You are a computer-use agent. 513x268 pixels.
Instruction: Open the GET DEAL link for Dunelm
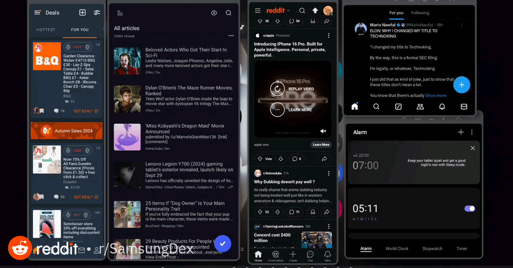pos(86,197)
